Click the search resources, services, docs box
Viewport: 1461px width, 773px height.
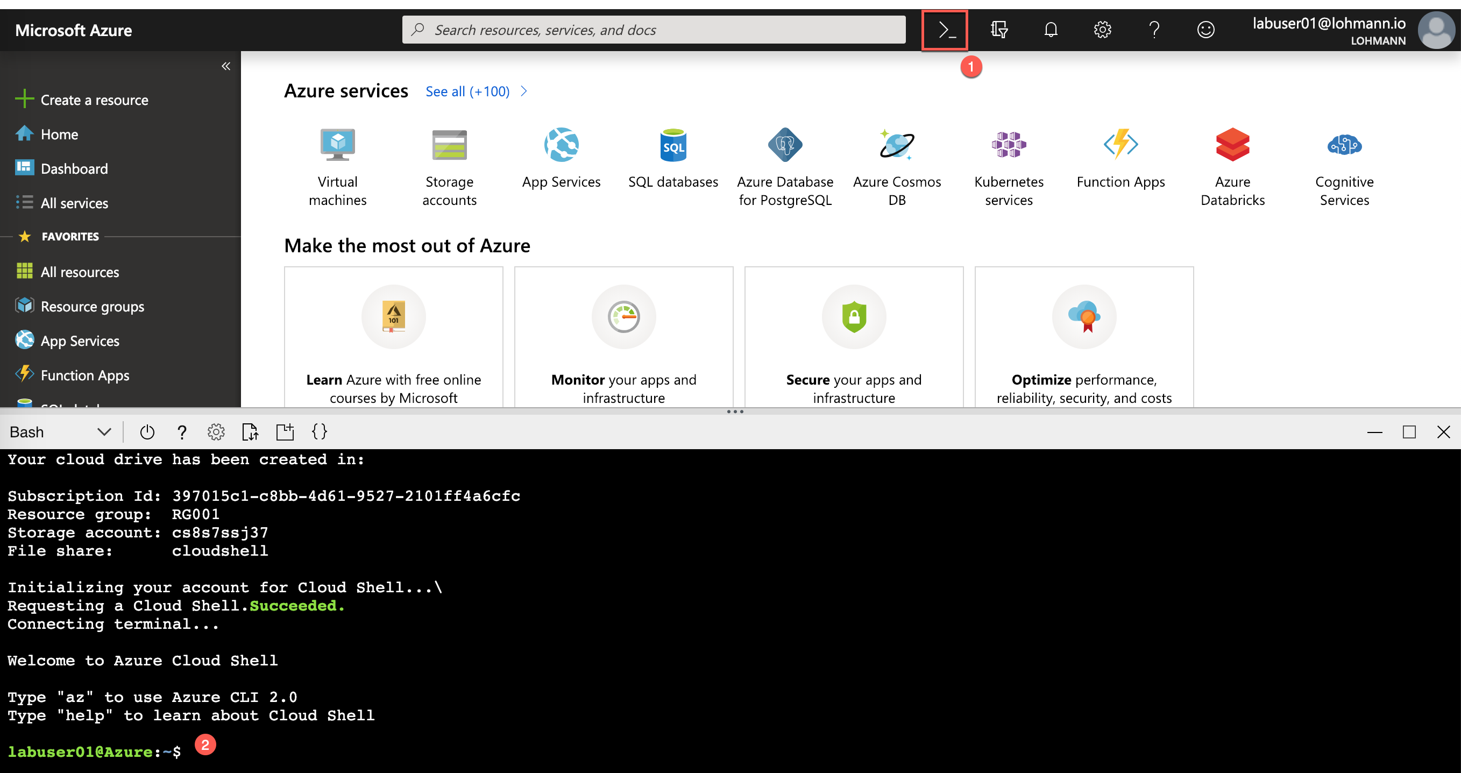click(654, 30)
